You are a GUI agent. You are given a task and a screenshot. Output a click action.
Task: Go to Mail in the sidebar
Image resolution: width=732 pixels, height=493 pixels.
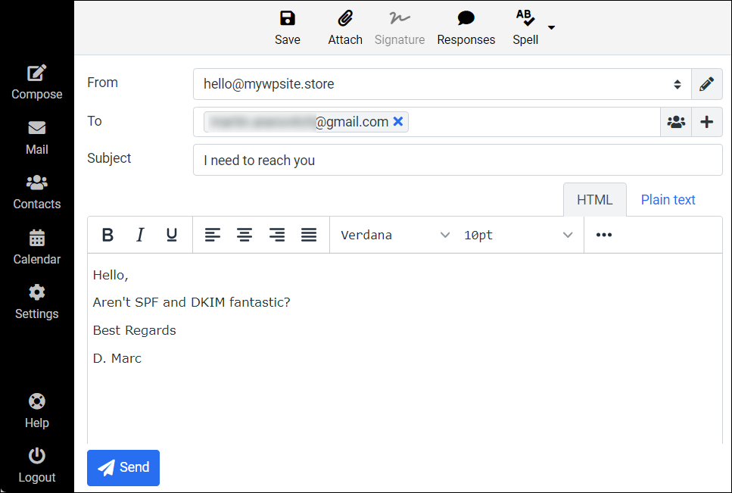(37, 138)
